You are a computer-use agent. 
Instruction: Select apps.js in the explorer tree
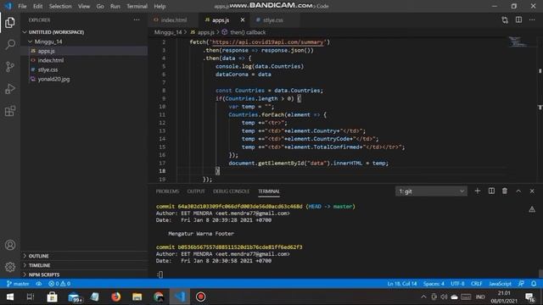[x=46, y=51]
